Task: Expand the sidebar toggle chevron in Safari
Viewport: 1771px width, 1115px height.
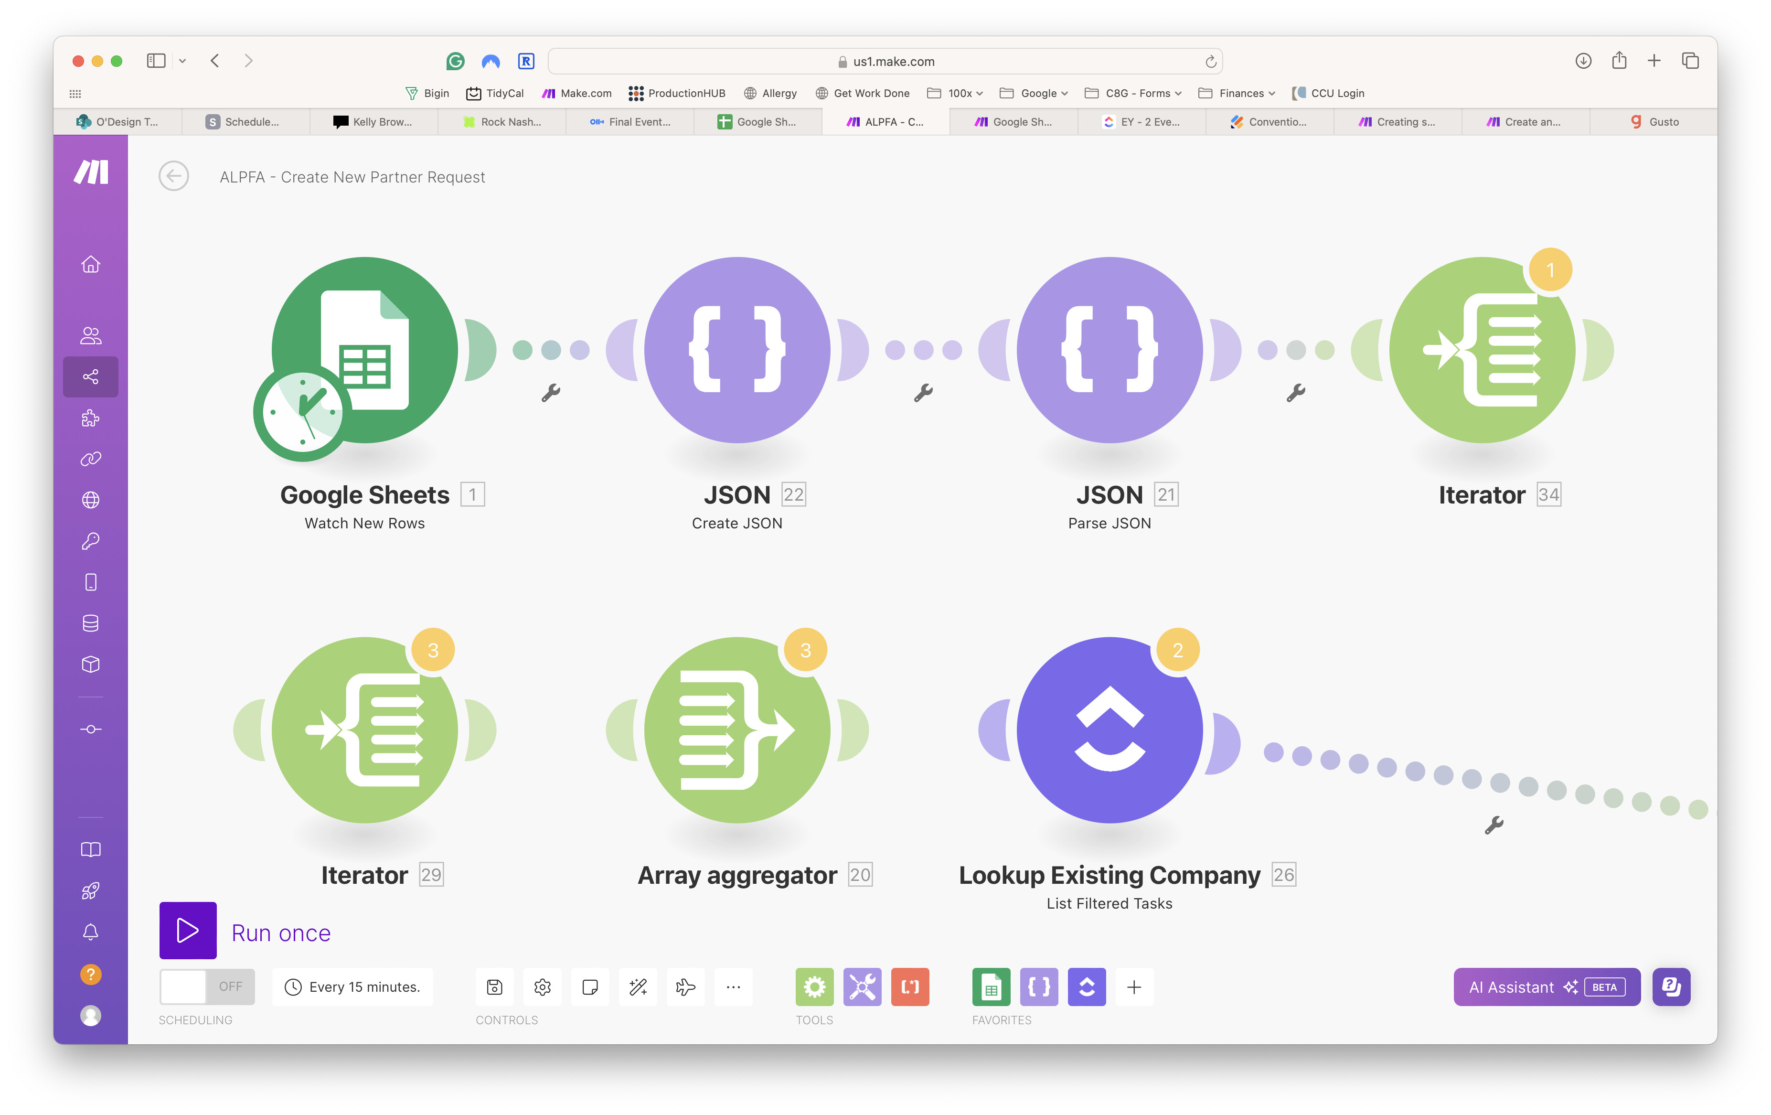Action: pos(182,61)
